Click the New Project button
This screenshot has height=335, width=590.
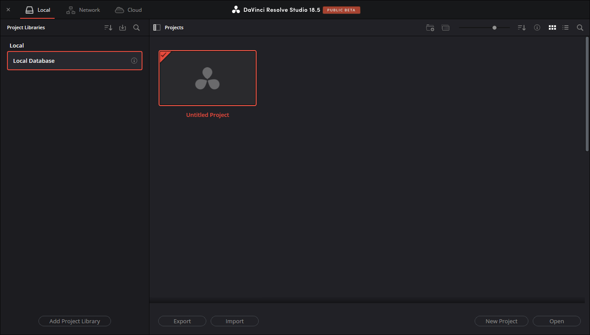click(501, 321)
